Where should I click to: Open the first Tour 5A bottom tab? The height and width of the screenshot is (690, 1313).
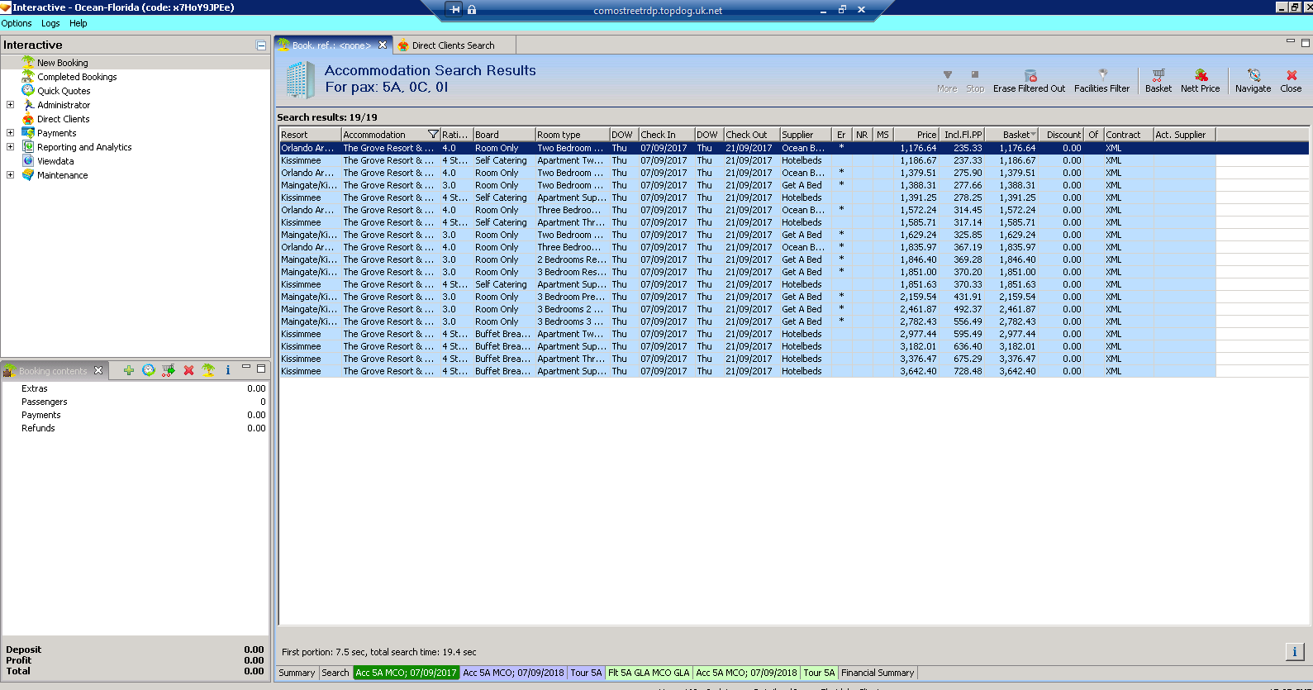586,673
